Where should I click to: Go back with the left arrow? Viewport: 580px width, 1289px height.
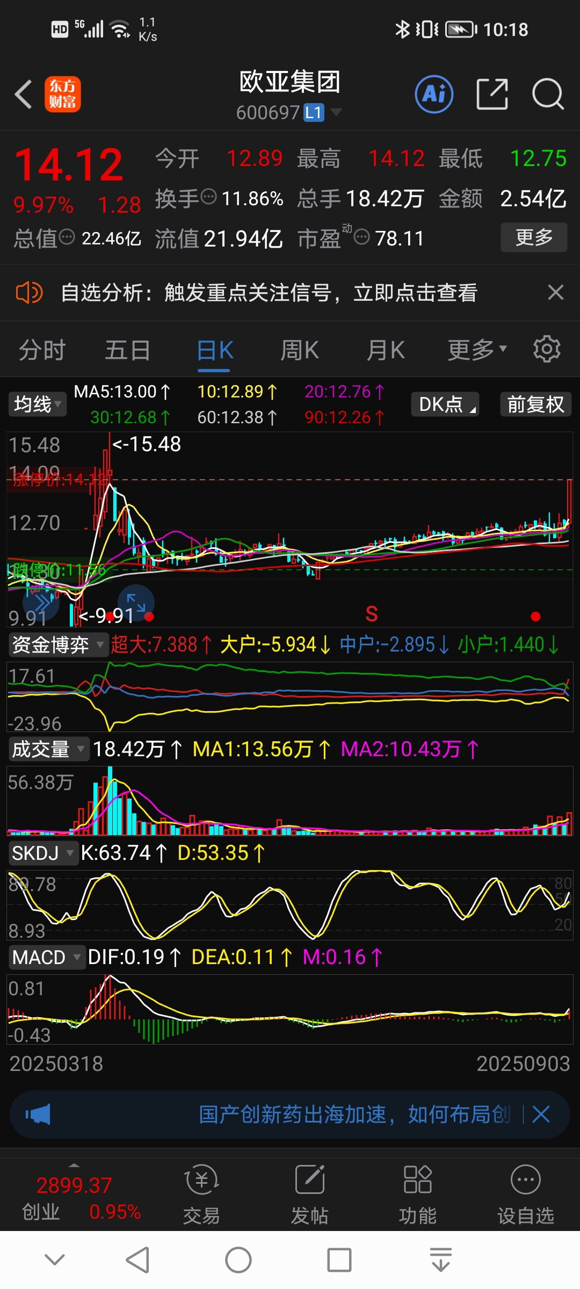24,95
